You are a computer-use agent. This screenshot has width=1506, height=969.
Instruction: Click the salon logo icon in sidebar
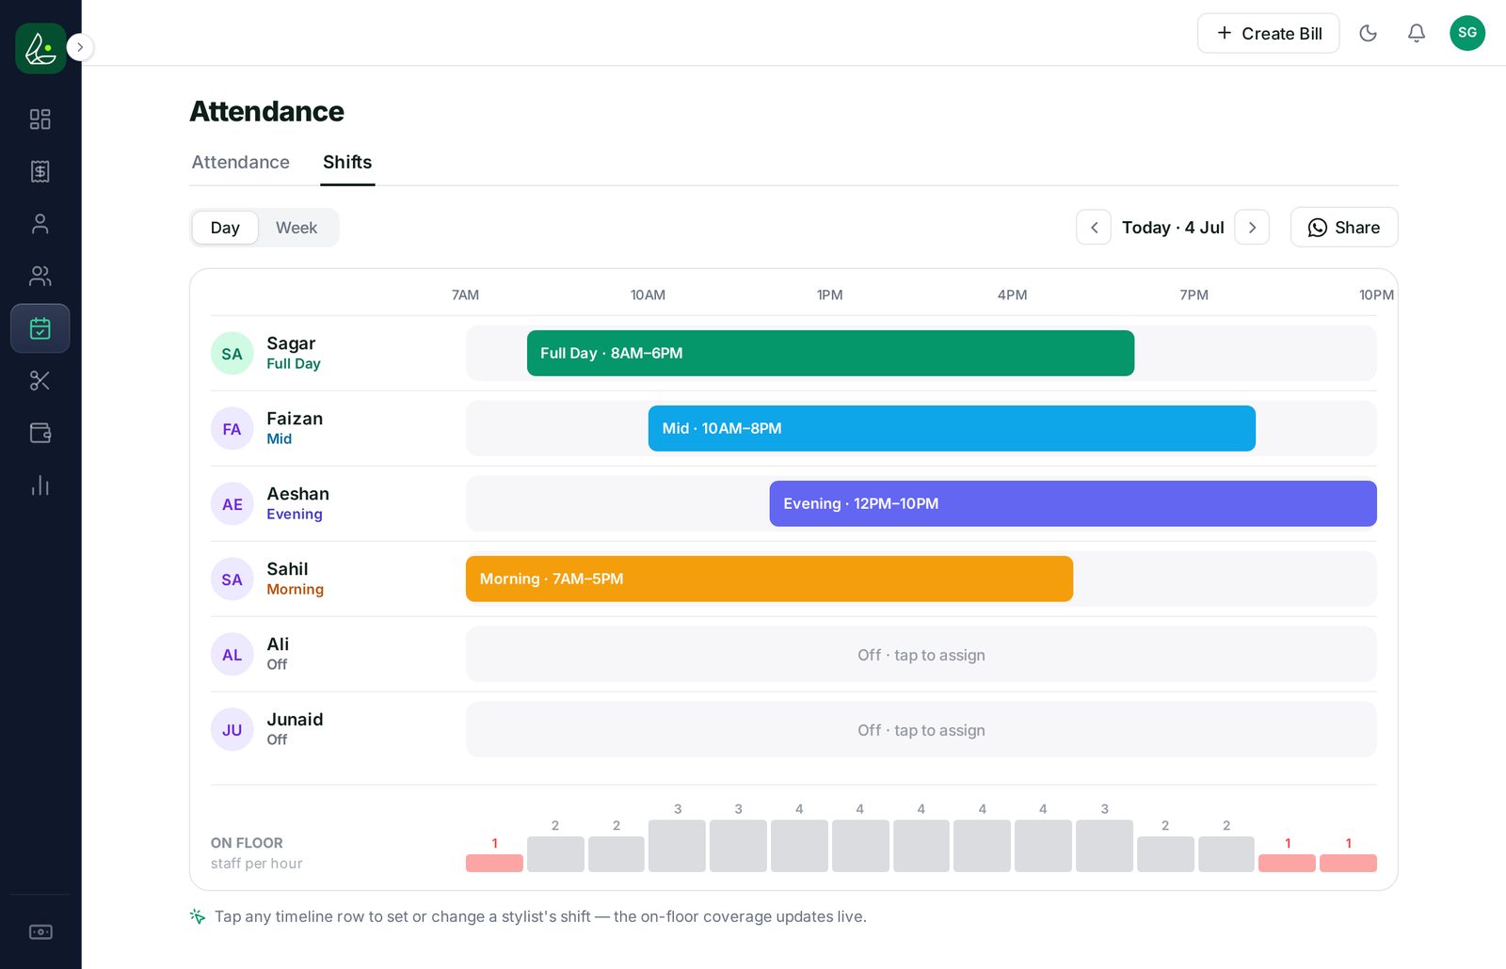[x=40, y=48]
